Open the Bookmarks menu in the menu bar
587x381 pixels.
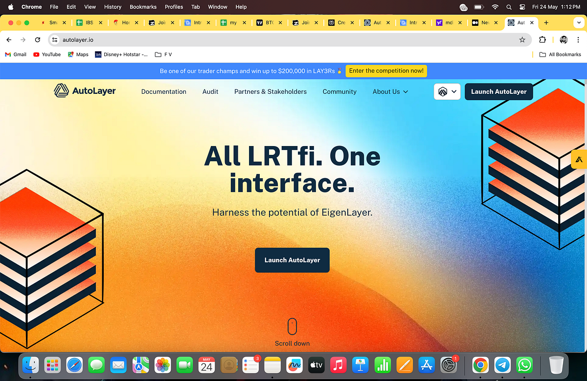coord(143,7)
